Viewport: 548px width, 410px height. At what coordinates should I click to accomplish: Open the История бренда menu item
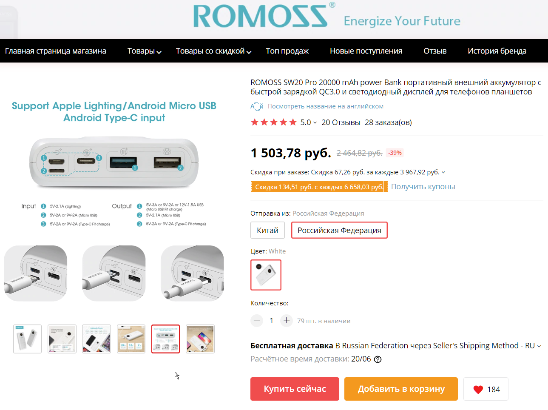(497, 51)
